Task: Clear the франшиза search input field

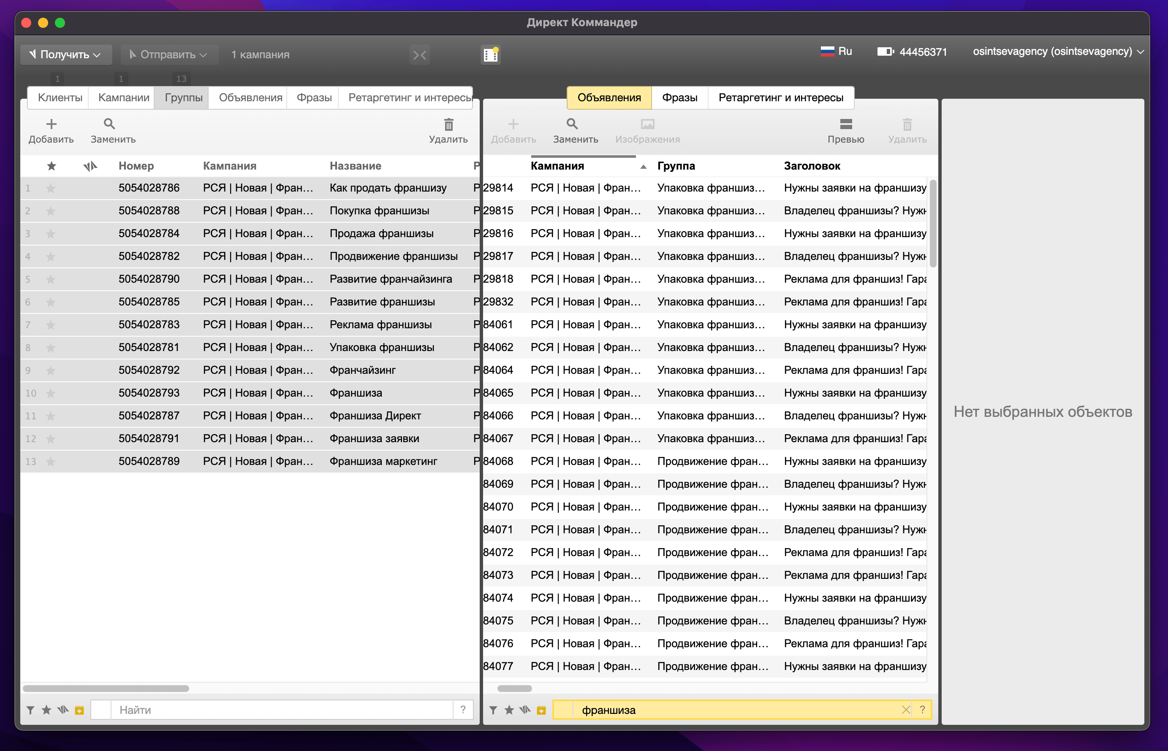Action: pos(906,709)
